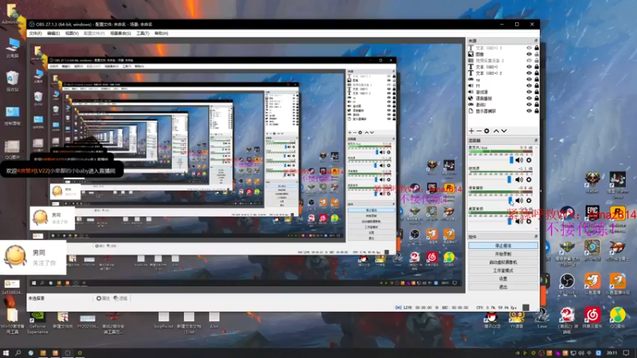The height and width of the screenshot is (358, 637).
Task: Adjust the fourth mixer channel volume slider handle
Action: point(510,221)
